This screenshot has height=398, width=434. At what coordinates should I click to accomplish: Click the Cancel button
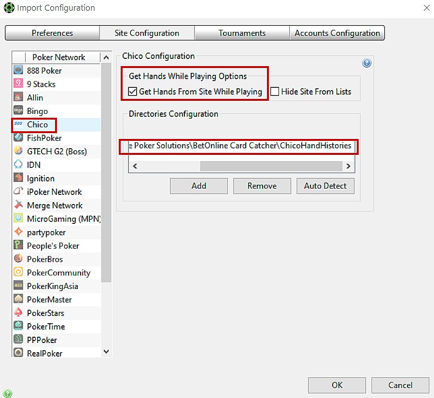[400, 385]
